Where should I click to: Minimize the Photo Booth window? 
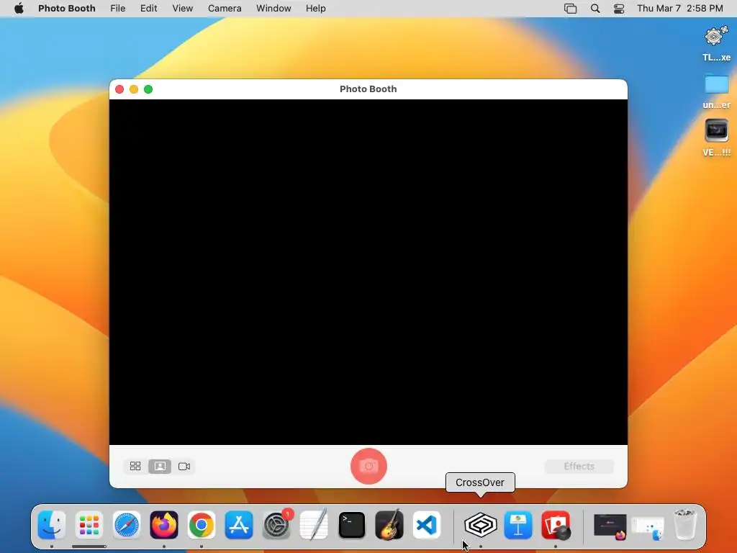pyautogui.click(x=134, y=89)
